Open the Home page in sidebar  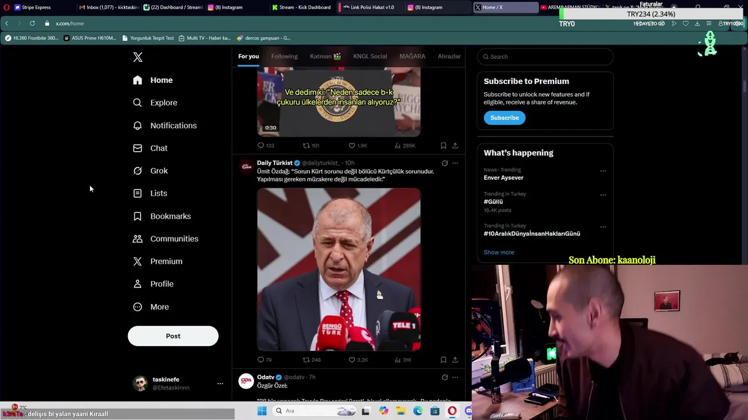tap(153, 80)
